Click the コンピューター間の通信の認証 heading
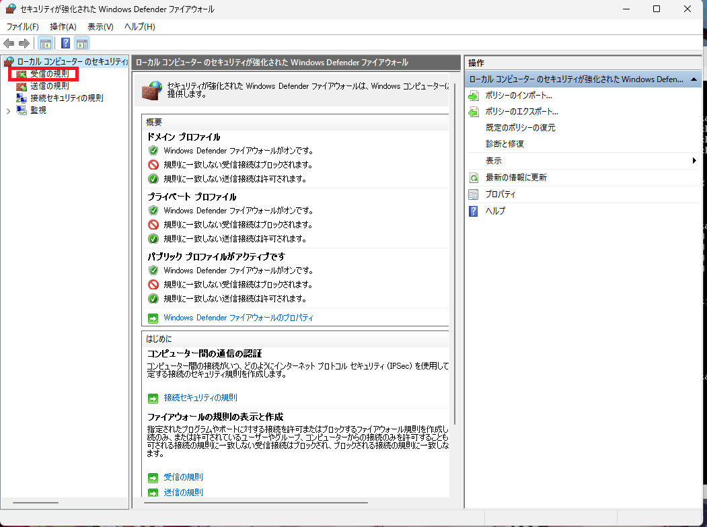This screenshot has height=527, width=707. coord(204,354)
